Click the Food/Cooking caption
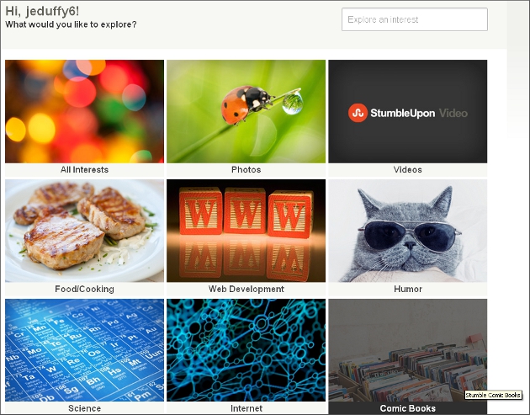Viewport: 530px width, 415px height. tap(84, 290)
